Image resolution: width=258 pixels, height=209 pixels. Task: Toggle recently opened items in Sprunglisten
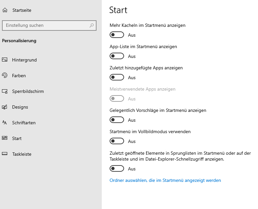tap(117, 168)
